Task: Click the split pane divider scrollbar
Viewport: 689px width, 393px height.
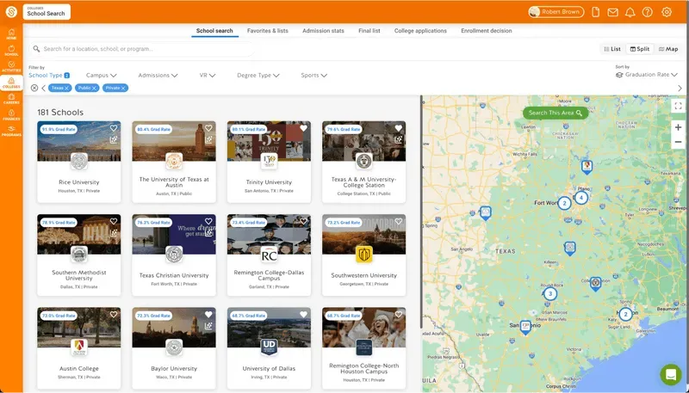Action: (421, 211)
